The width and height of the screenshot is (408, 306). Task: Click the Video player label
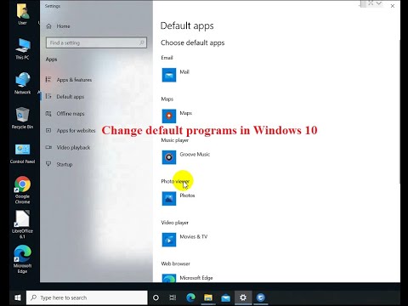pos(175,223)
